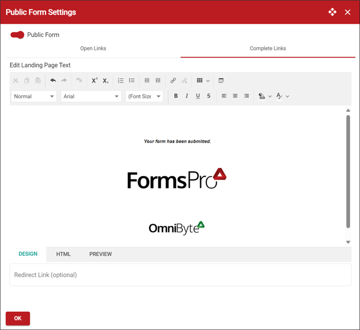The height and width of the screenshot is (330, 360).
Task: Click the editor scroll up arrow
Action: coord(348,110)
